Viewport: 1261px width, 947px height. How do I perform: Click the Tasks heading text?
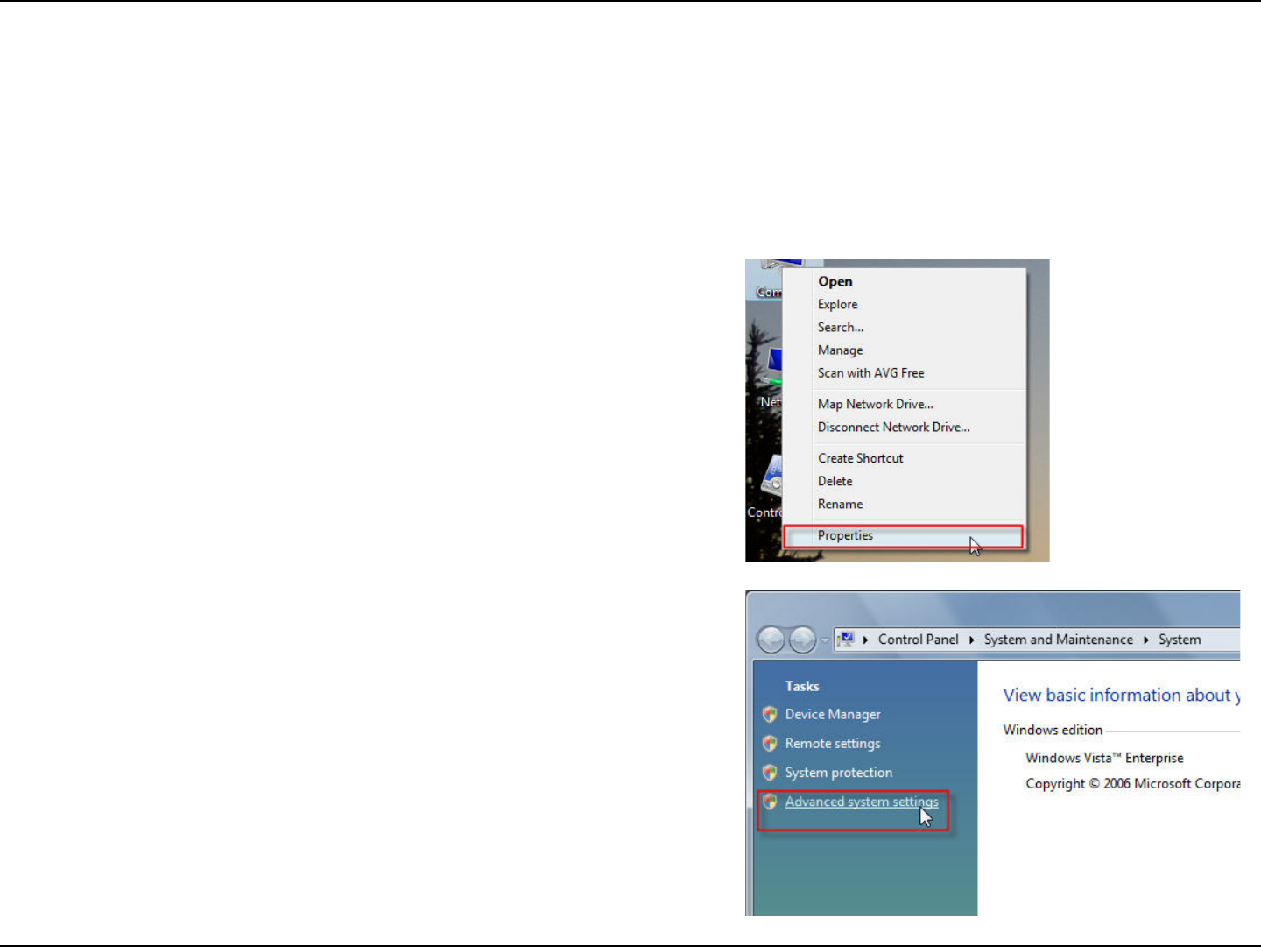pyautogui.click(x=802, y=686)
